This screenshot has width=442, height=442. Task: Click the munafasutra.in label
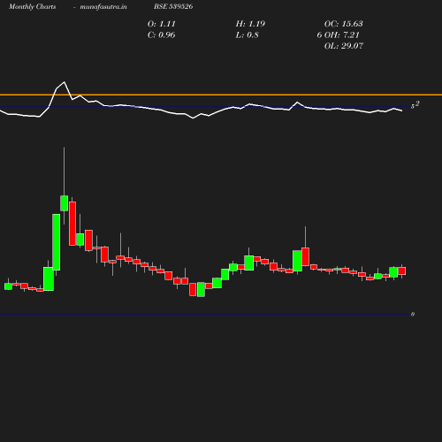(x=103, y=6)
